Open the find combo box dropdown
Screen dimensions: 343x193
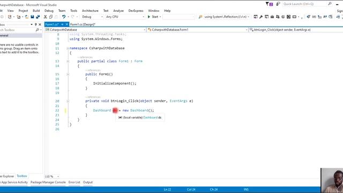click(x=248, y=17)
